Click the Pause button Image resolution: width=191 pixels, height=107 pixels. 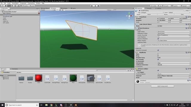(95, 6)
